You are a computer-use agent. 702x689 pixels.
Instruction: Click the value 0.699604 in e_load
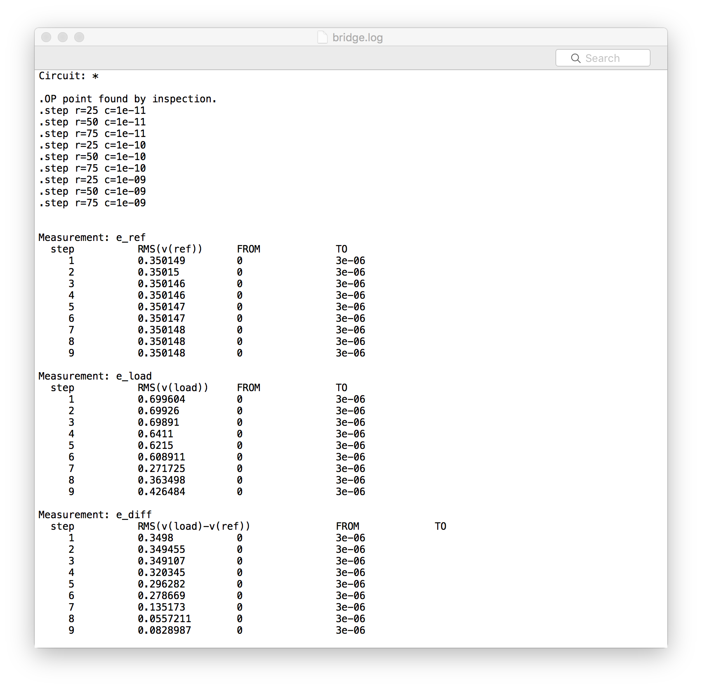[161, 399]
